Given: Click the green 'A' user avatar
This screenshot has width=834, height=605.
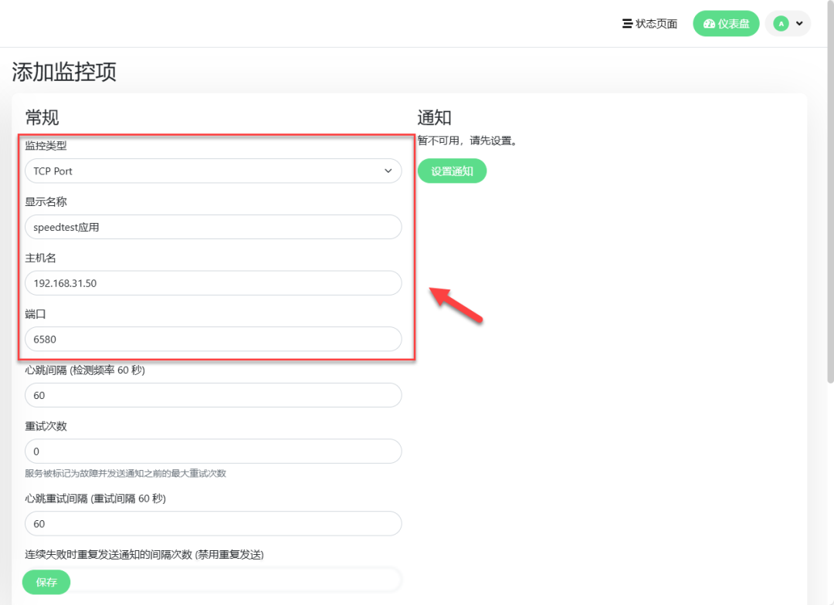Looking at the screenshot, I should 781,24.
